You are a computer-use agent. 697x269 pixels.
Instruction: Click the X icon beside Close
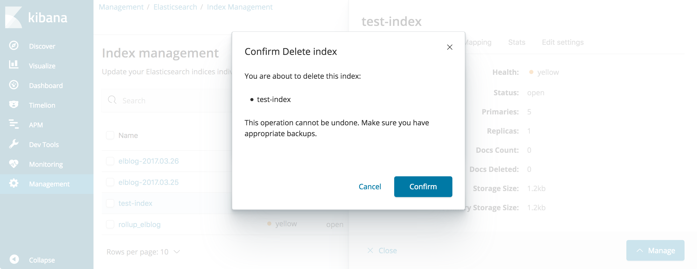[x=370, y=251]
